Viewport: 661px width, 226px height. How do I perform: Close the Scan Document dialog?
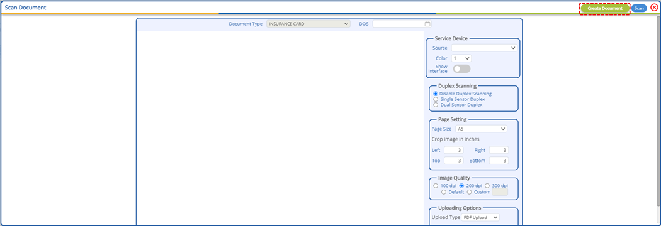[654, 8]
